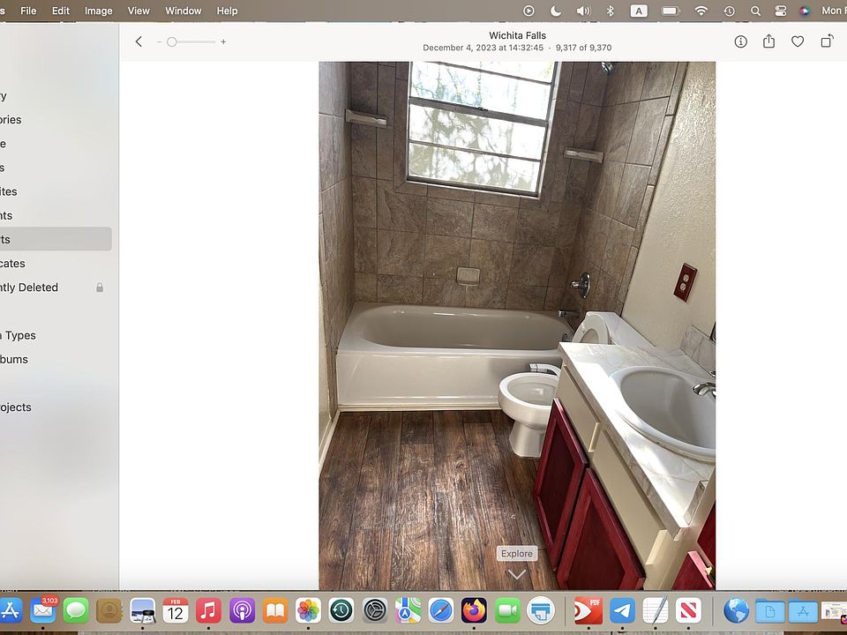Rotate the photo counterclockwise
Viewport: 847px width, 635px height.
coord(827,41)
